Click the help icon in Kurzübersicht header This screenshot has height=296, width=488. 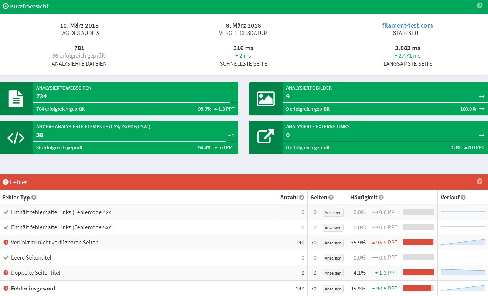(480, 6)
